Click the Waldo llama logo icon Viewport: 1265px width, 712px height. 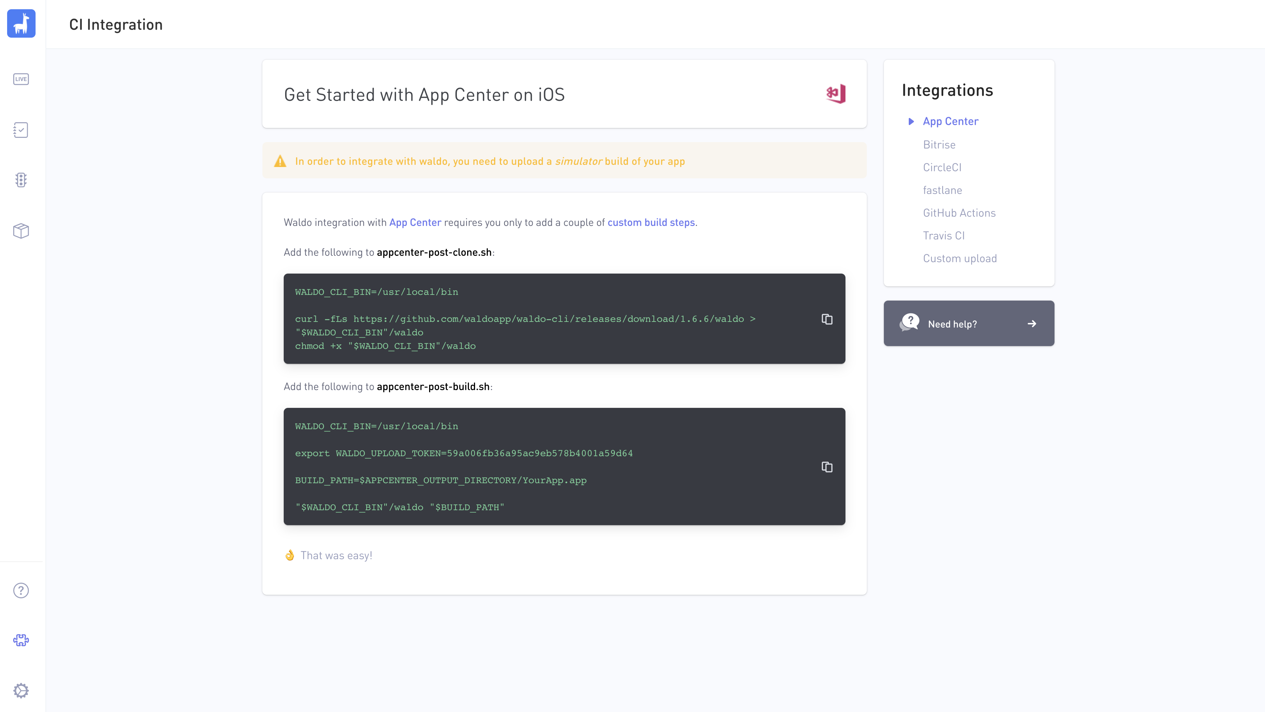(21, 23)
